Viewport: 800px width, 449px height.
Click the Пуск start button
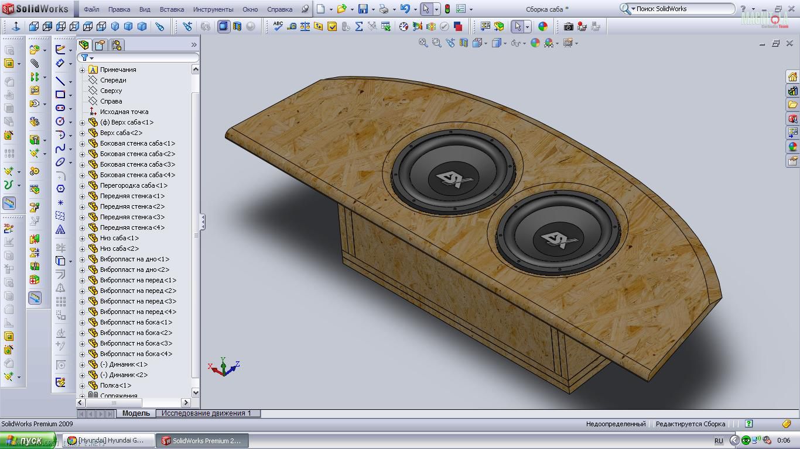pos(27,441)
